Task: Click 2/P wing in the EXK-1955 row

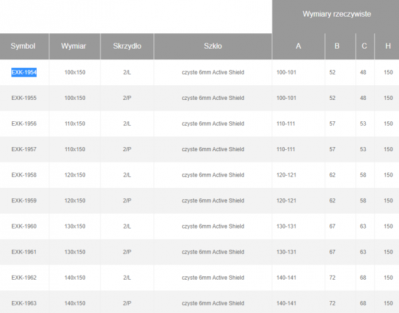Action: coord(127,98)
